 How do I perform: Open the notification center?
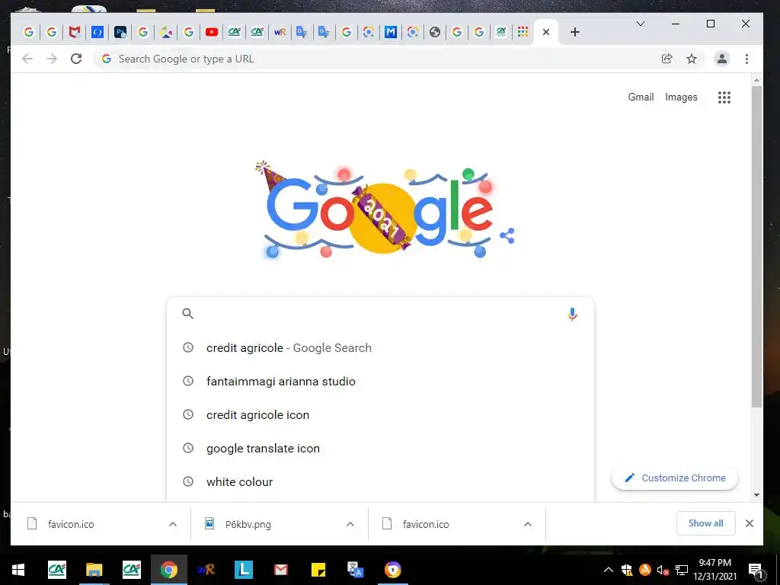pos(756,571)
